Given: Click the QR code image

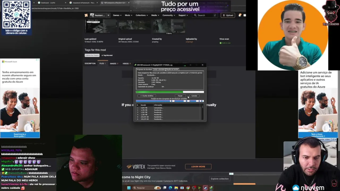Looking at the screenshot, I should click(x=16, y=15).
